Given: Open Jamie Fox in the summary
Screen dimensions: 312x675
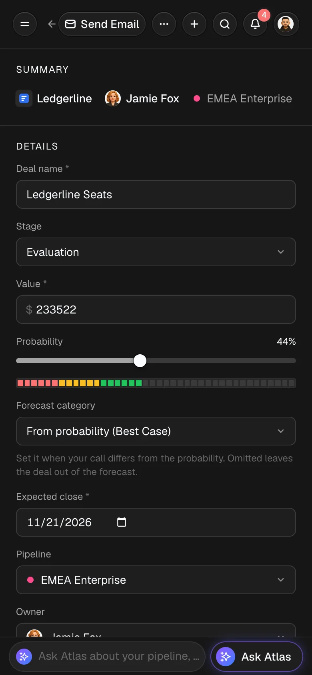Looking at the screenshot, I should [x=142, y=98].
